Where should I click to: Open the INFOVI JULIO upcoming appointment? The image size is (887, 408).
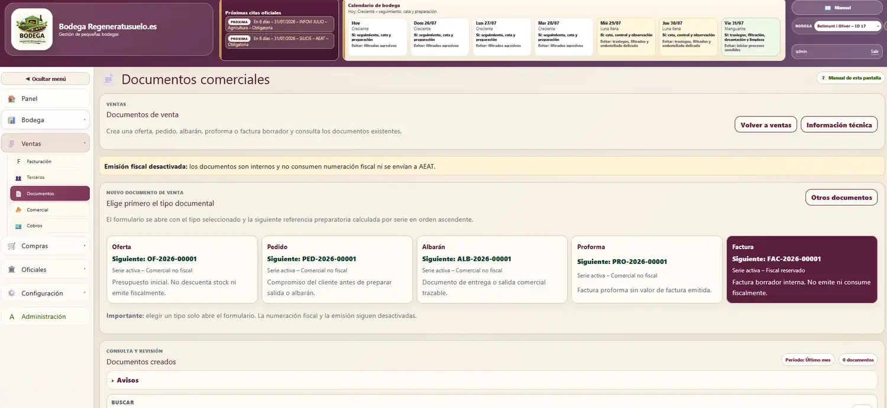(x=280, y=24)
